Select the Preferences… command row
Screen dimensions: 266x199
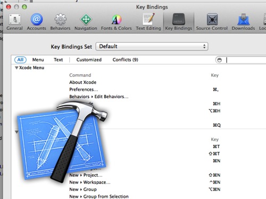(x=84, y=90)
